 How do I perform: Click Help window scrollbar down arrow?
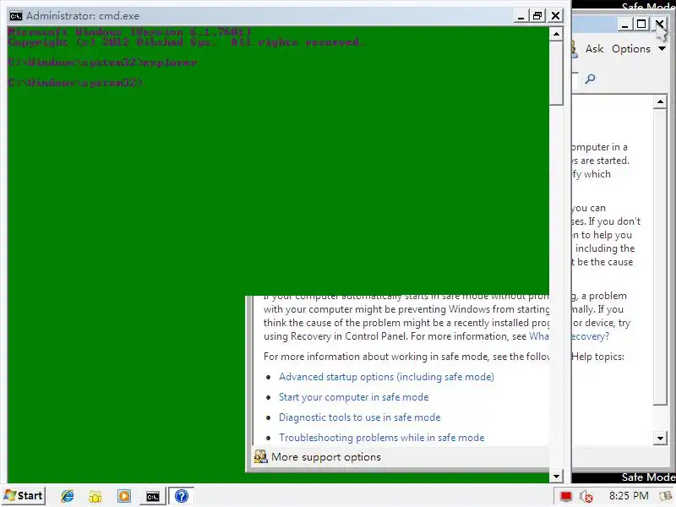click(660, 439)
